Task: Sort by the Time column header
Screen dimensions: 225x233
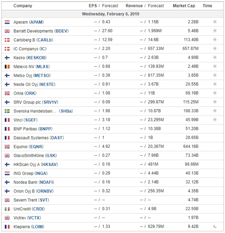Action: coord(207,6)
